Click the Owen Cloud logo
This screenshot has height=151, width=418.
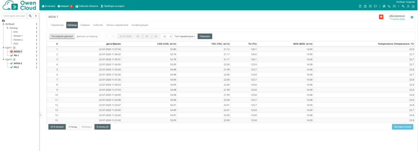[x=19, y=5]
